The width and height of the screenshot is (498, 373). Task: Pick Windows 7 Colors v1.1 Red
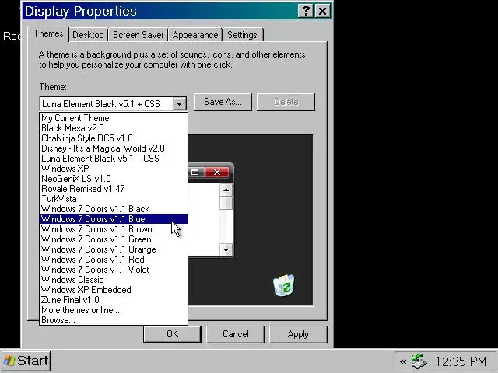pyautogui.click(x=114, y=260)
